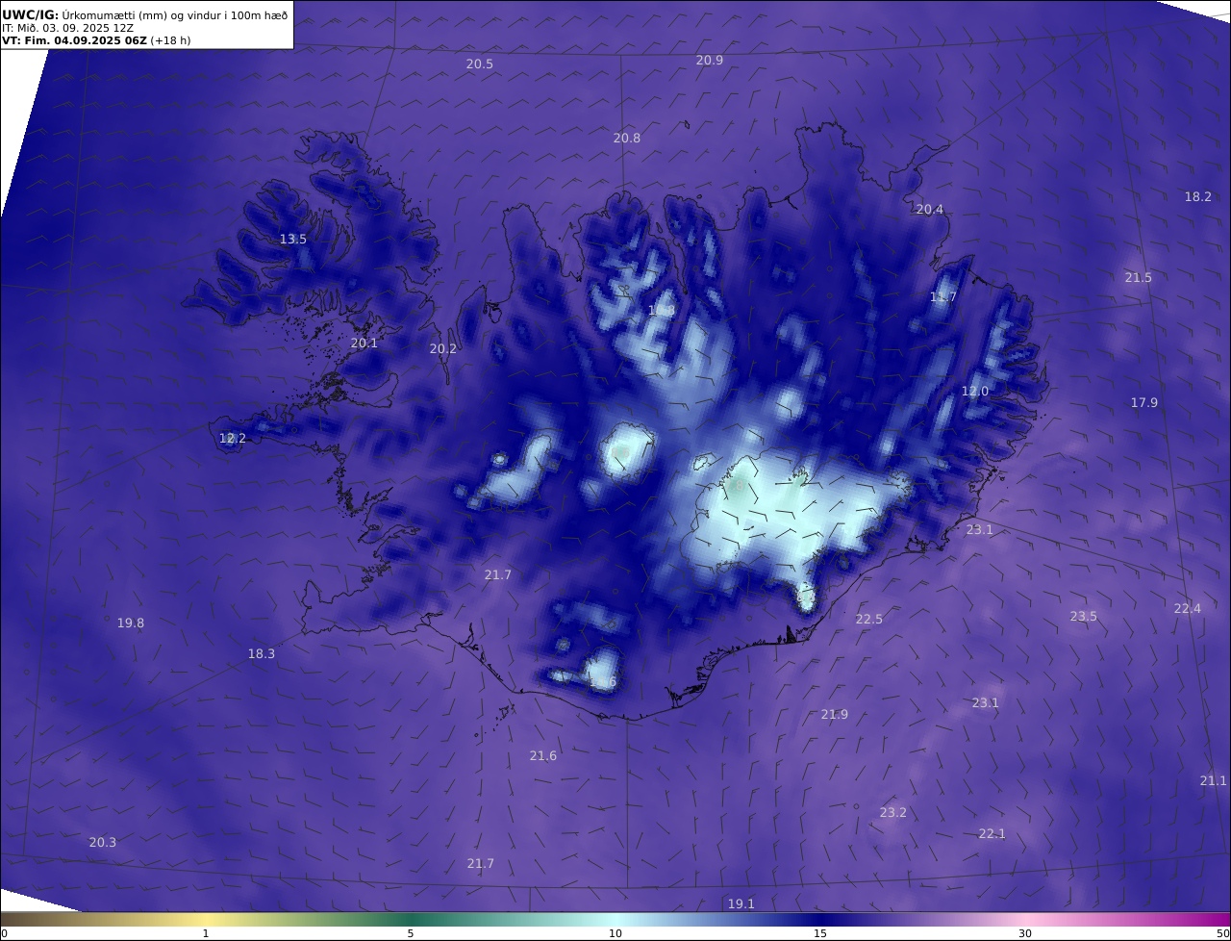
Task: Select the 5 tick on color scale
Action: coord(411,933)
